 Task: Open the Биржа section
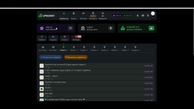click(x=74, y=16)
